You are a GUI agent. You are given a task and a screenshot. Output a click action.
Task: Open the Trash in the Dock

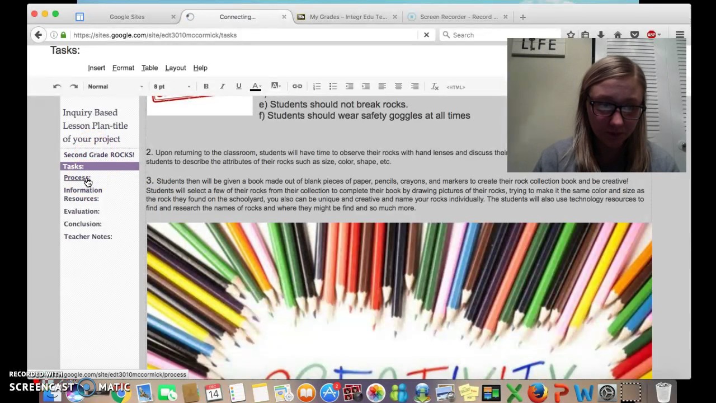click(663, 392)
